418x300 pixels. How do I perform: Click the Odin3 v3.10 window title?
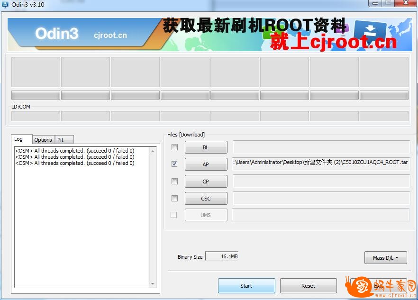point(28,5)
